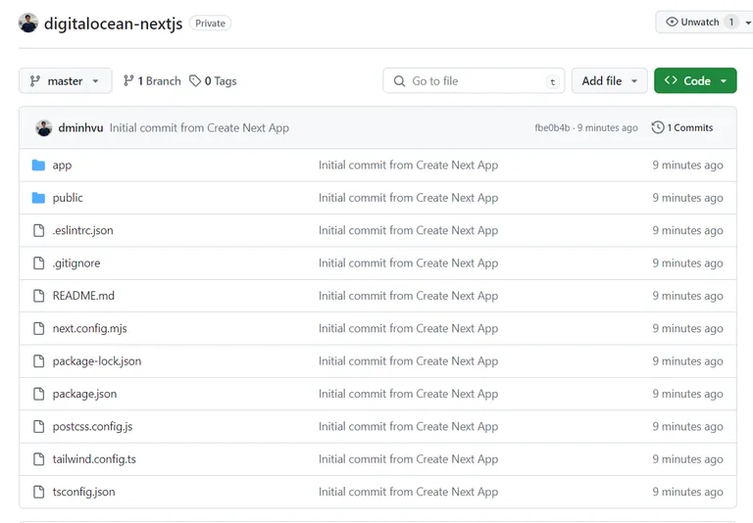Click the repository owner avatar beside digitalocean-nextjs

[x=27, y=24]
